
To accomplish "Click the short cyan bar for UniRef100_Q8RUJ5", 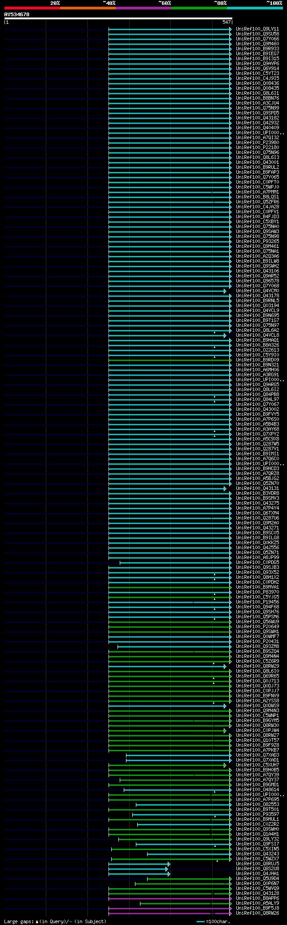I will pyautogui.click(x=139, y=863).
